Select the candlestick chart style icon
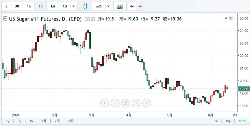The image size is (250, 127). (86, 6)
